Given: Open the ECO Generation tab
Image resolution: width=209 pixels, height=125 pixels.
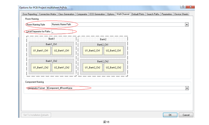Looking at the screenshot, I should pos(97,14).
